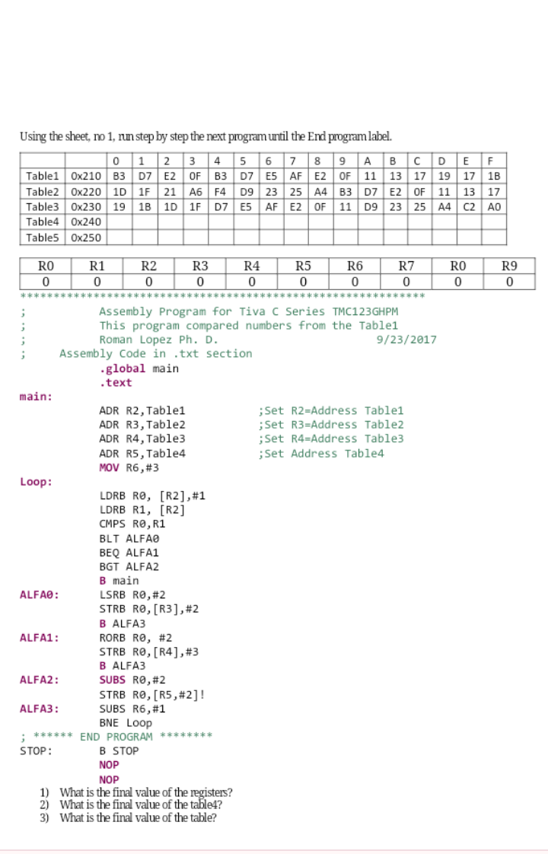This screenshot has height=854, width=548.
Task: Click question 3 'final value of the table?'
Action: [x=138, y=817]
